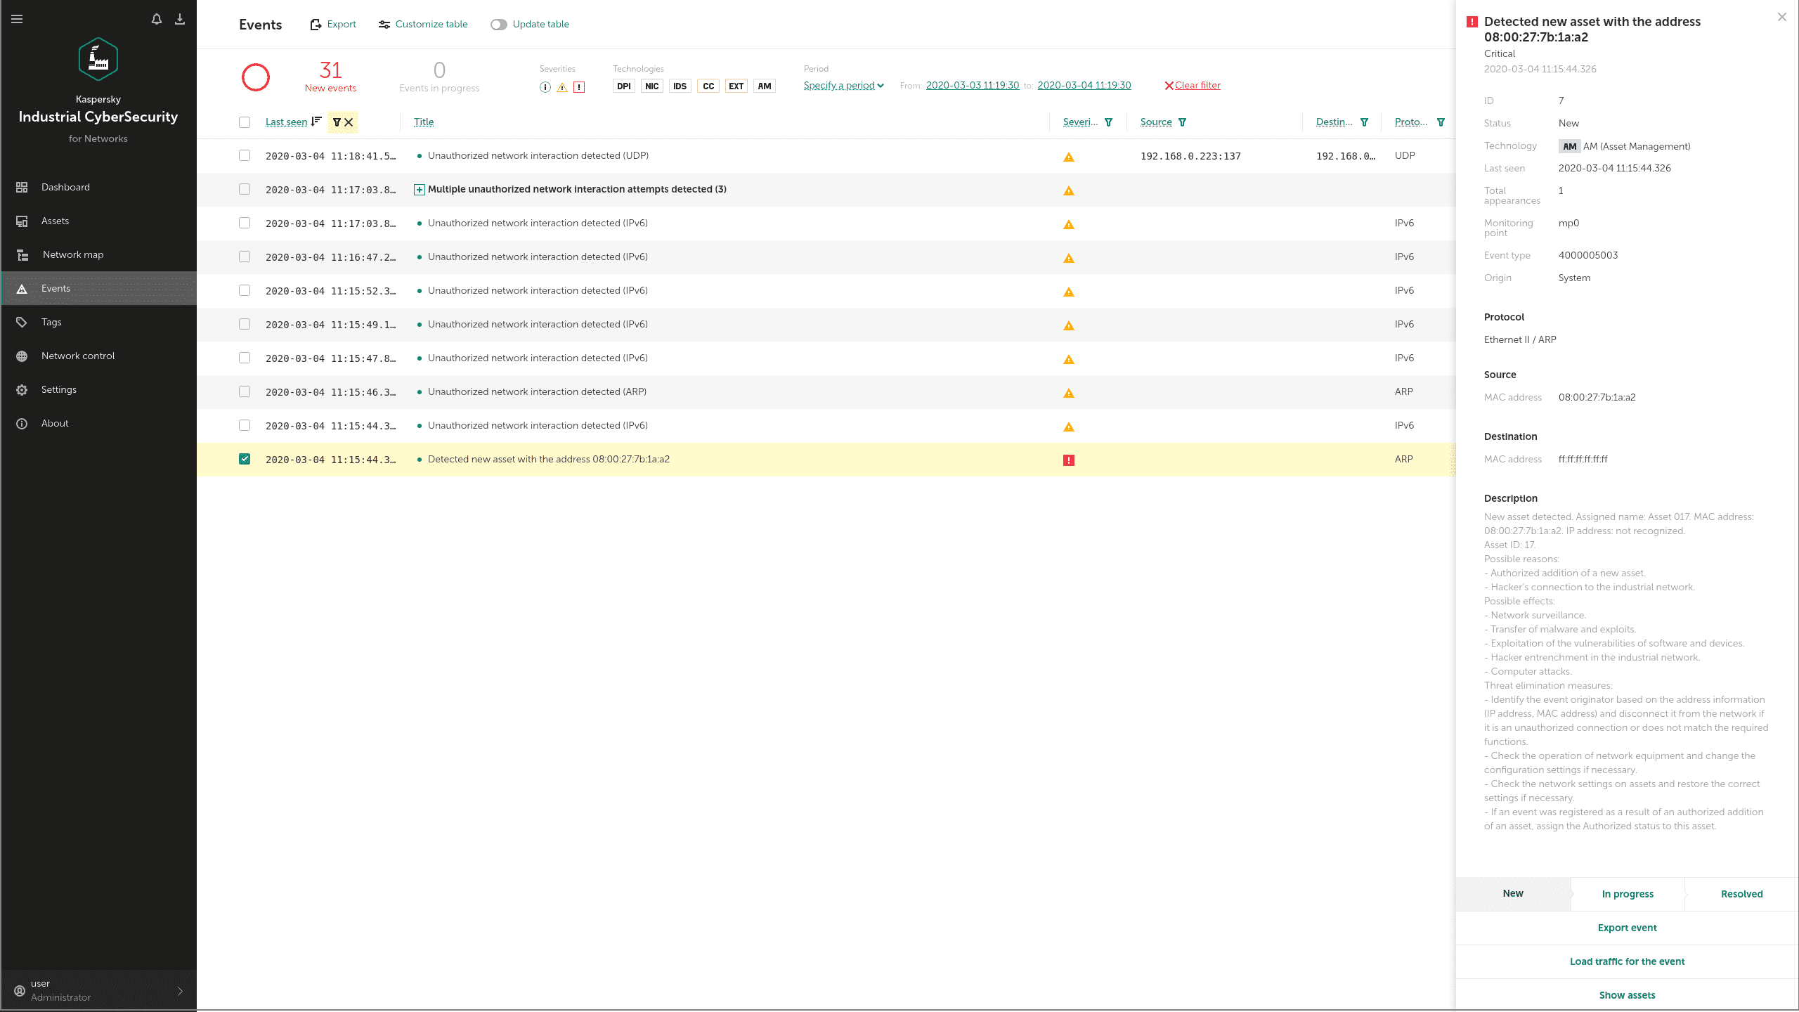1799x1012 pixels.
Task: Expand the Multiple unauthorized attempts group
Action: point(420,190)
